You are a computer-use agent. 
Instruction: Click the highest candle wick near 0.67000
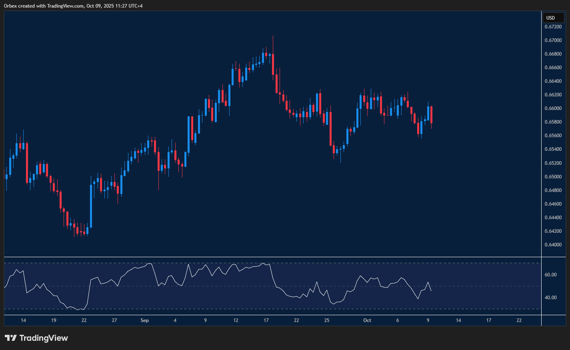[x=273, y=40]
